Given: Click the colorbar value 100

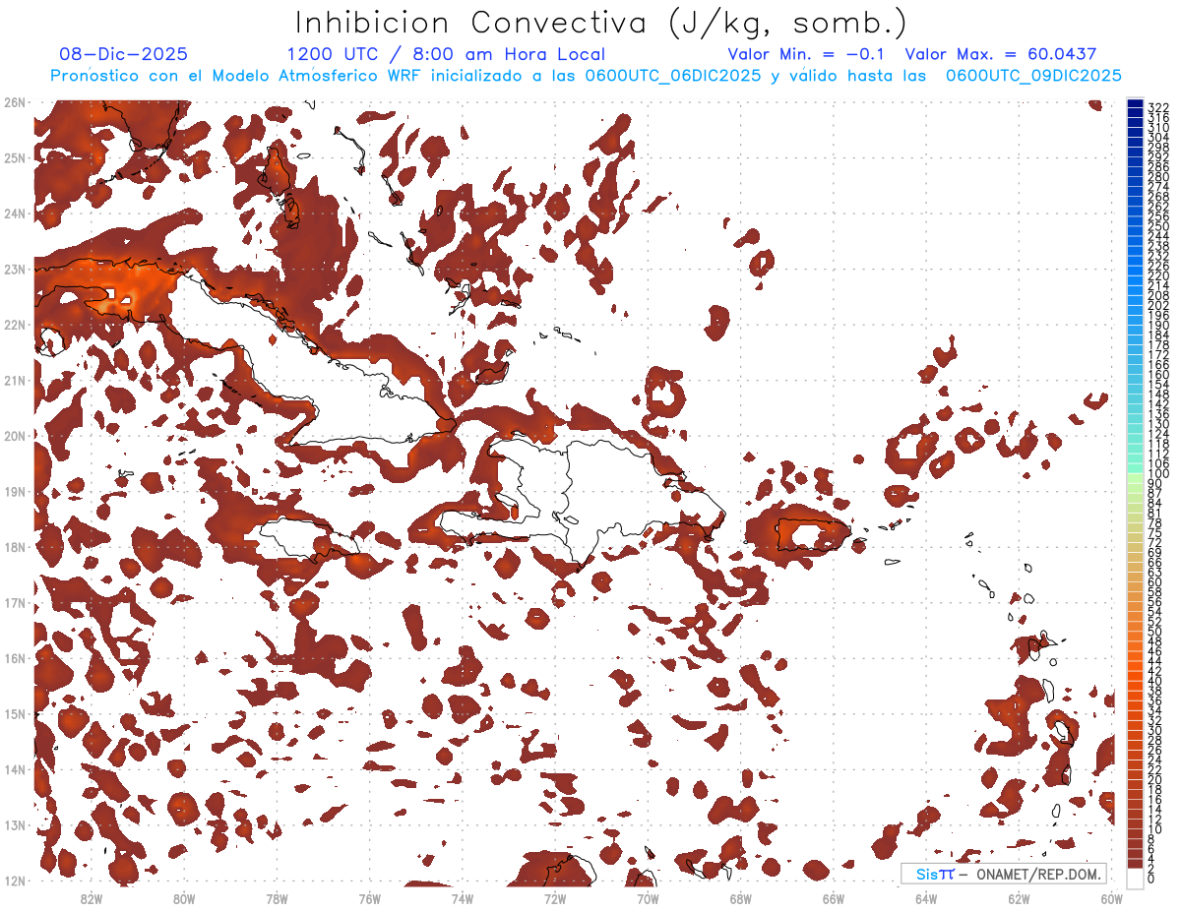Looking at the screenshot, I should [1158, 475].
